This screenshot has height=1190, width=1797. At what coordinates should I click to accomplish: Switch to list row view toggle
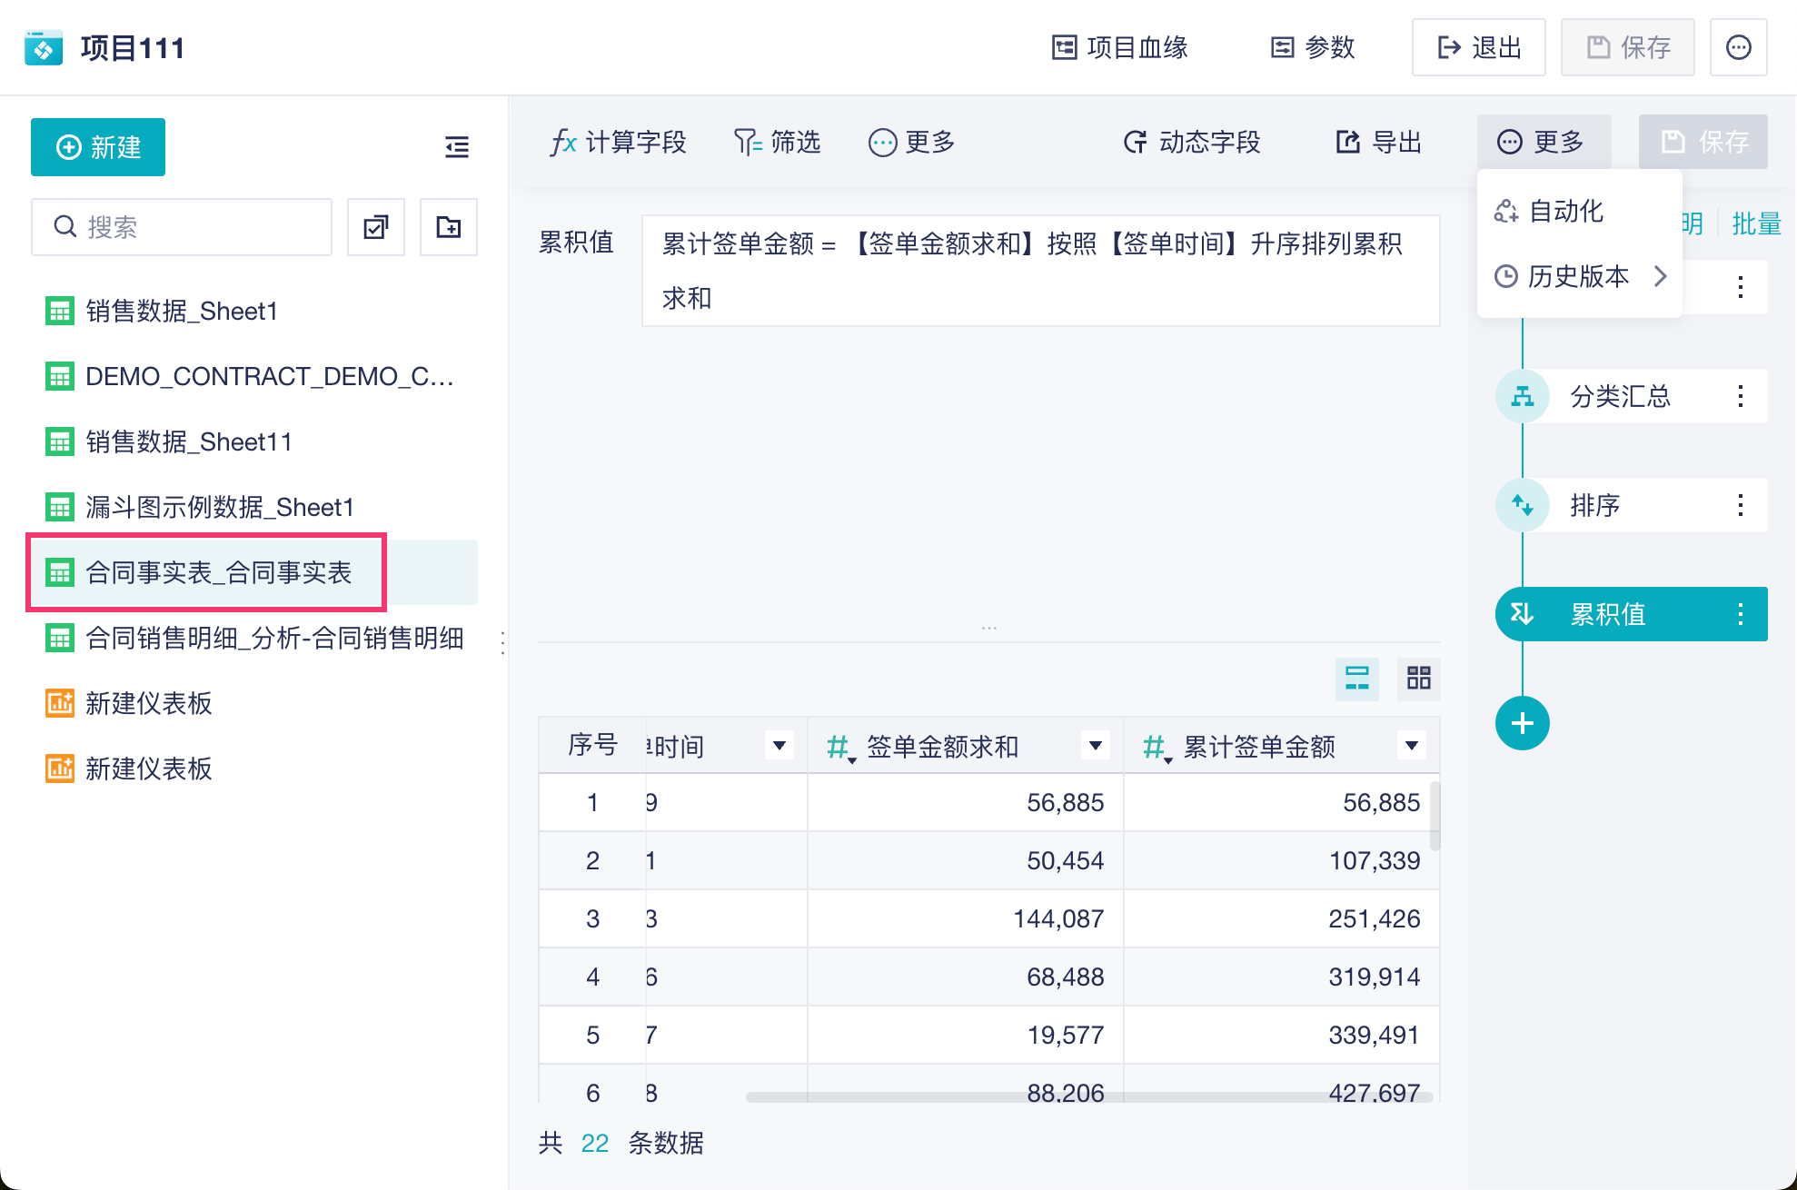tap(1356, 679)
